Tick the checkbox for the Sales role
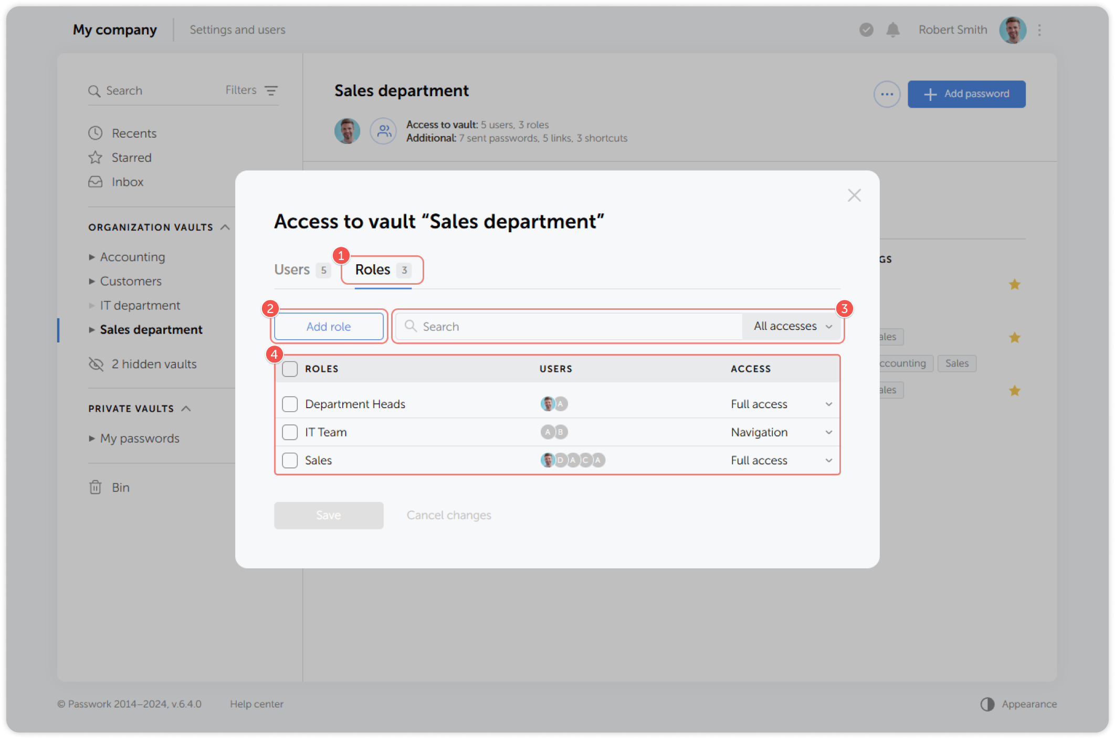This screenshot has width=1115, height=739. 289,460
